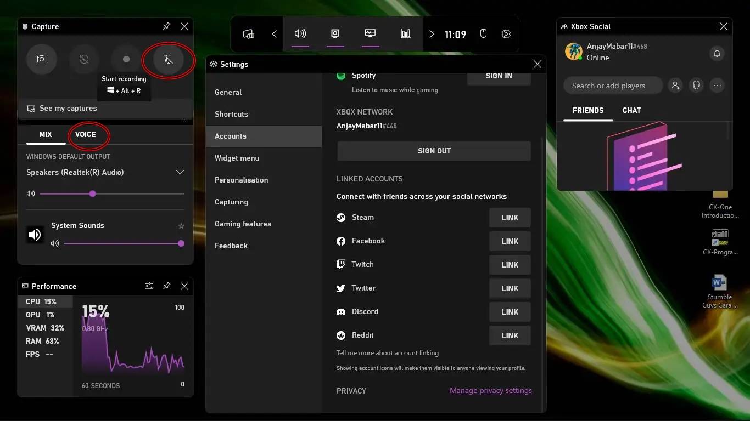Open Manage privacy settings link
The image size is (750, 421).
(x=491, y=391)
